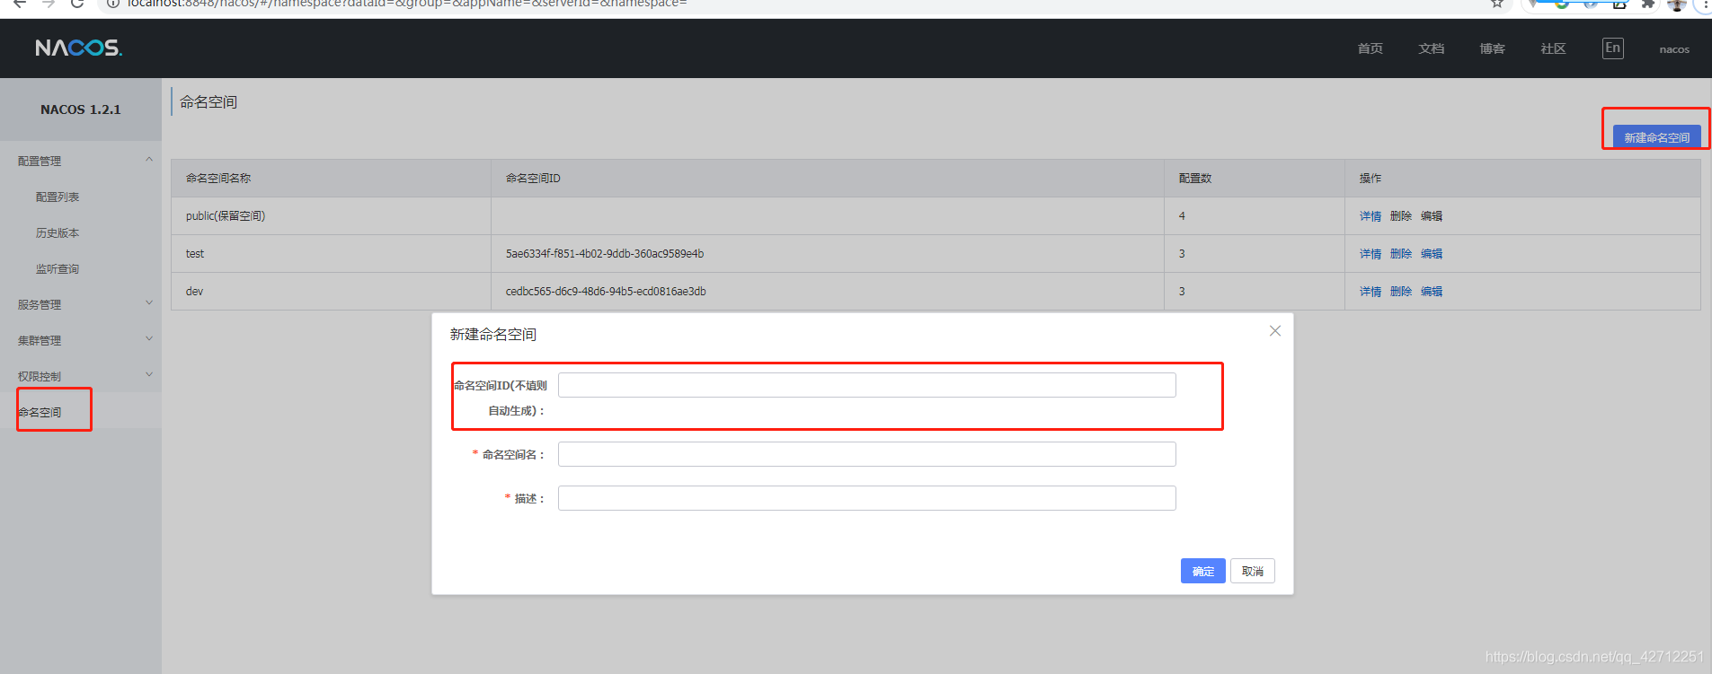Viewport: 1712px width, 674px height.
Task: Click the 命名空间ID column header
Action: tap(827, 179)
